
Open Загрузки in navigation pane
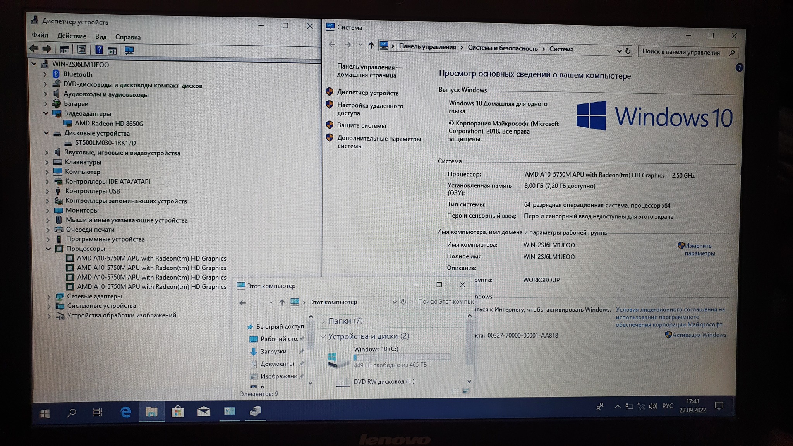pyautogui.click(x=273, y=352)
